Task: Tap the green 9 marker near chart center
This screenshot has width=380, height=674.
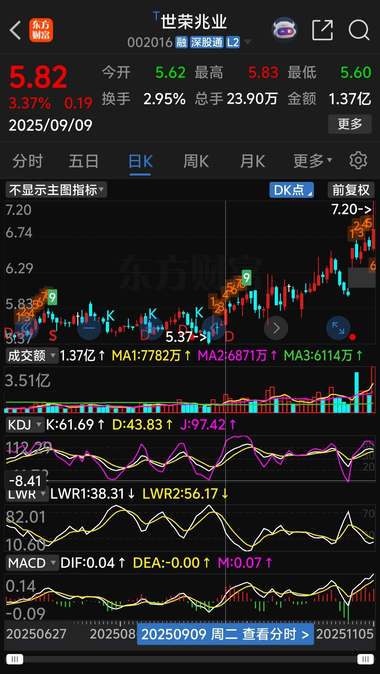Action: pos(246,278)
